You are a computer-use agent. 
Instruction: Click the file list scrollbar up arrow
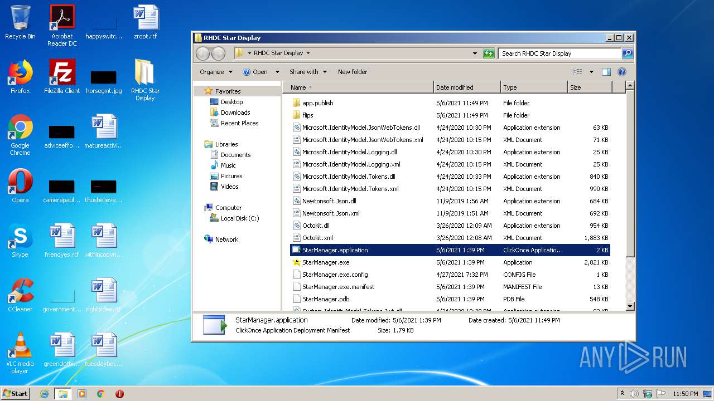(x=630, y=86)
